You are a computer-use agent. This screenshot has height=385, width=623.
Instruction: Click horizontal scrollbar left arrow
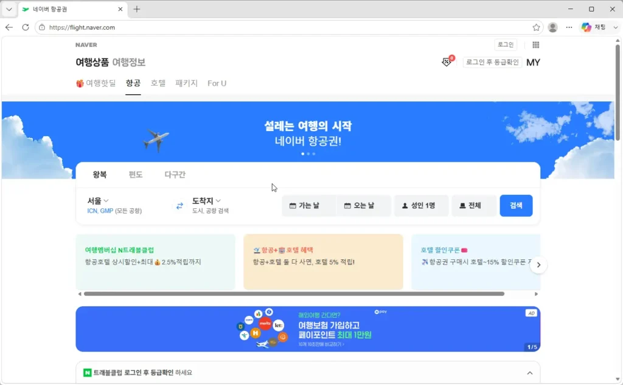pos(80,294)
